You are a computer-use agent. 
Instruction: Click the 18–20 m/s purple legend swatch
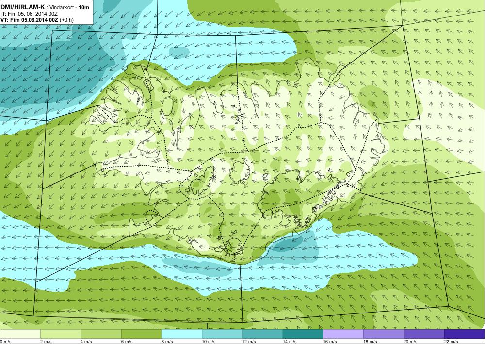click(384, 334)
